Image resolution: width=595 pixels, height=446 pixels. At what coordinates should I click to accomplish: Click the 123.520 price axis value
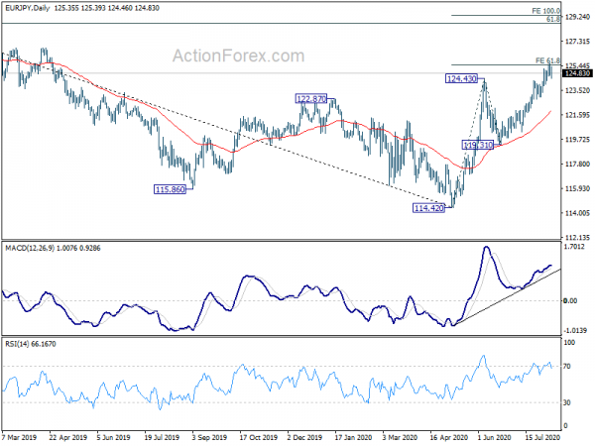pos(577,90)
